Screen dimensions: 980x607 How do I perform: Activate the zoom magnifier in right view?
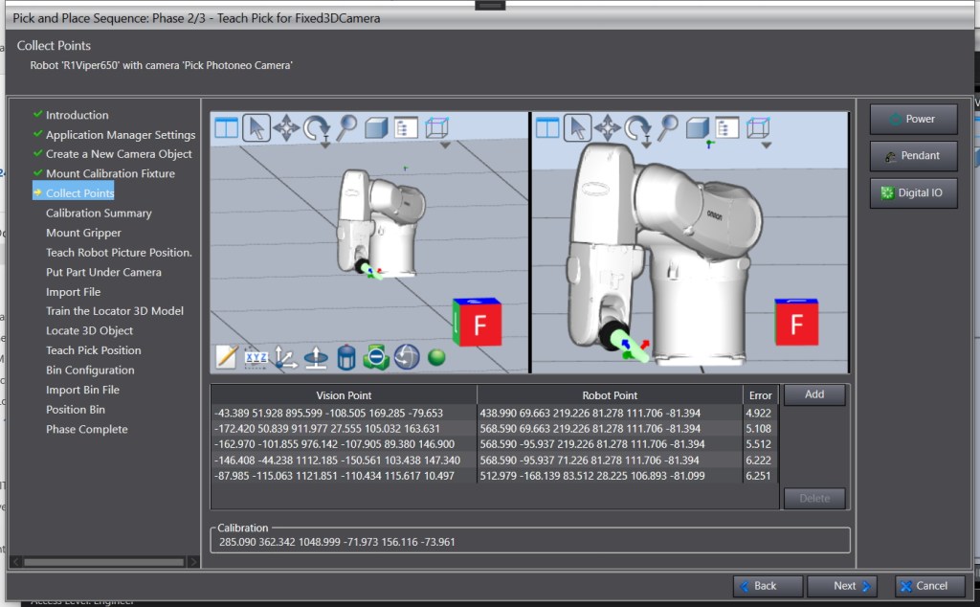tap(668, 128)
